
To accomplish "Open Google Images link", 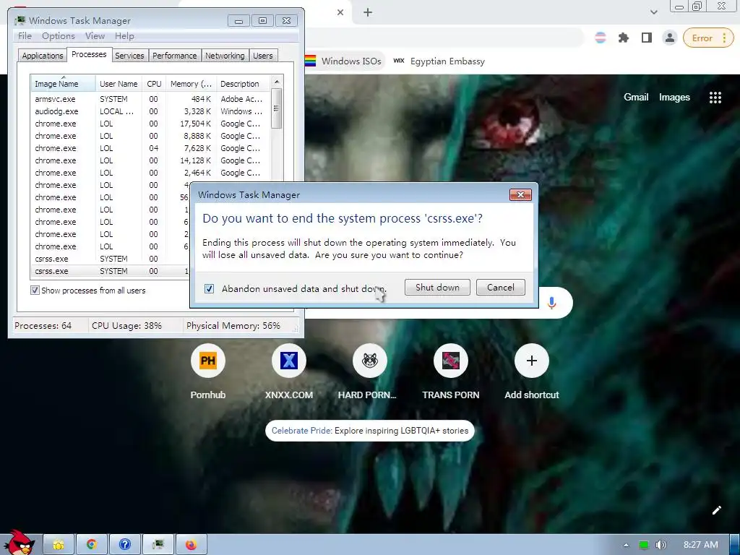I will pos(674,98).
